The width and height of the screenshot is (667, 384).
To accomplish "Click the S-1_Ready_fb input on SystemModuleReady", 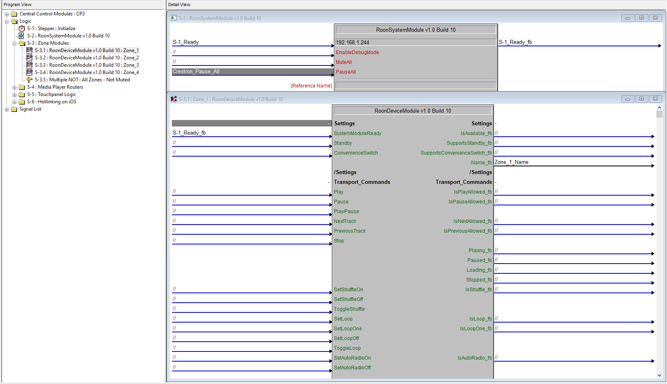I will point(251,133).
